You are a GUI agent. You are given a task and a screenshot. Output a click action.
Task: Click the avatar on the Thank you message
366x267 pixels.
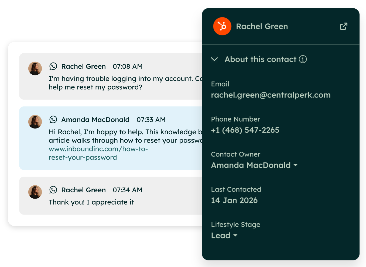click(x=35, y=192)
